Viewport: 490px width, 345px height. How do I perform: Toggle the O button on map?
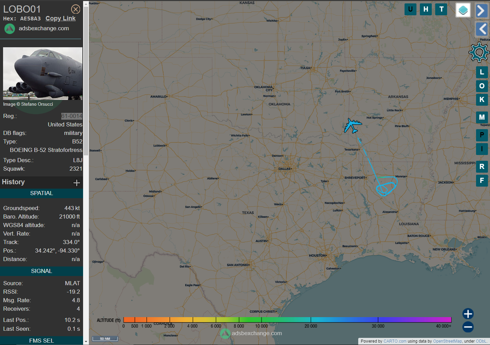coord(482,86)
